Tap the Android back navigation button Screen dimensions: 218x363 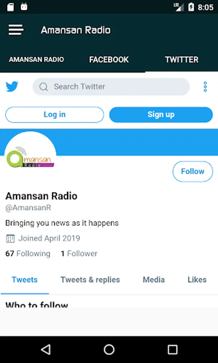tap(46, 349)
